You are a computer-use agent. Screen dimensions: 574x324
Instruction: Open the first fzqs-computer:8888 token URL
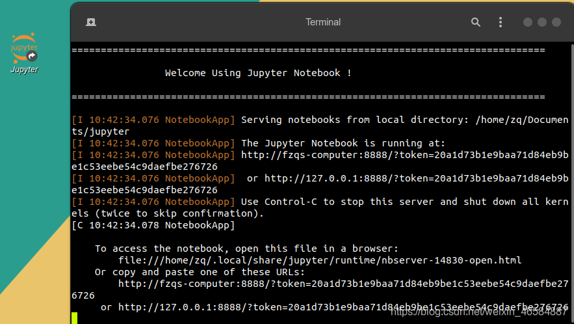(x=404, y=155)
